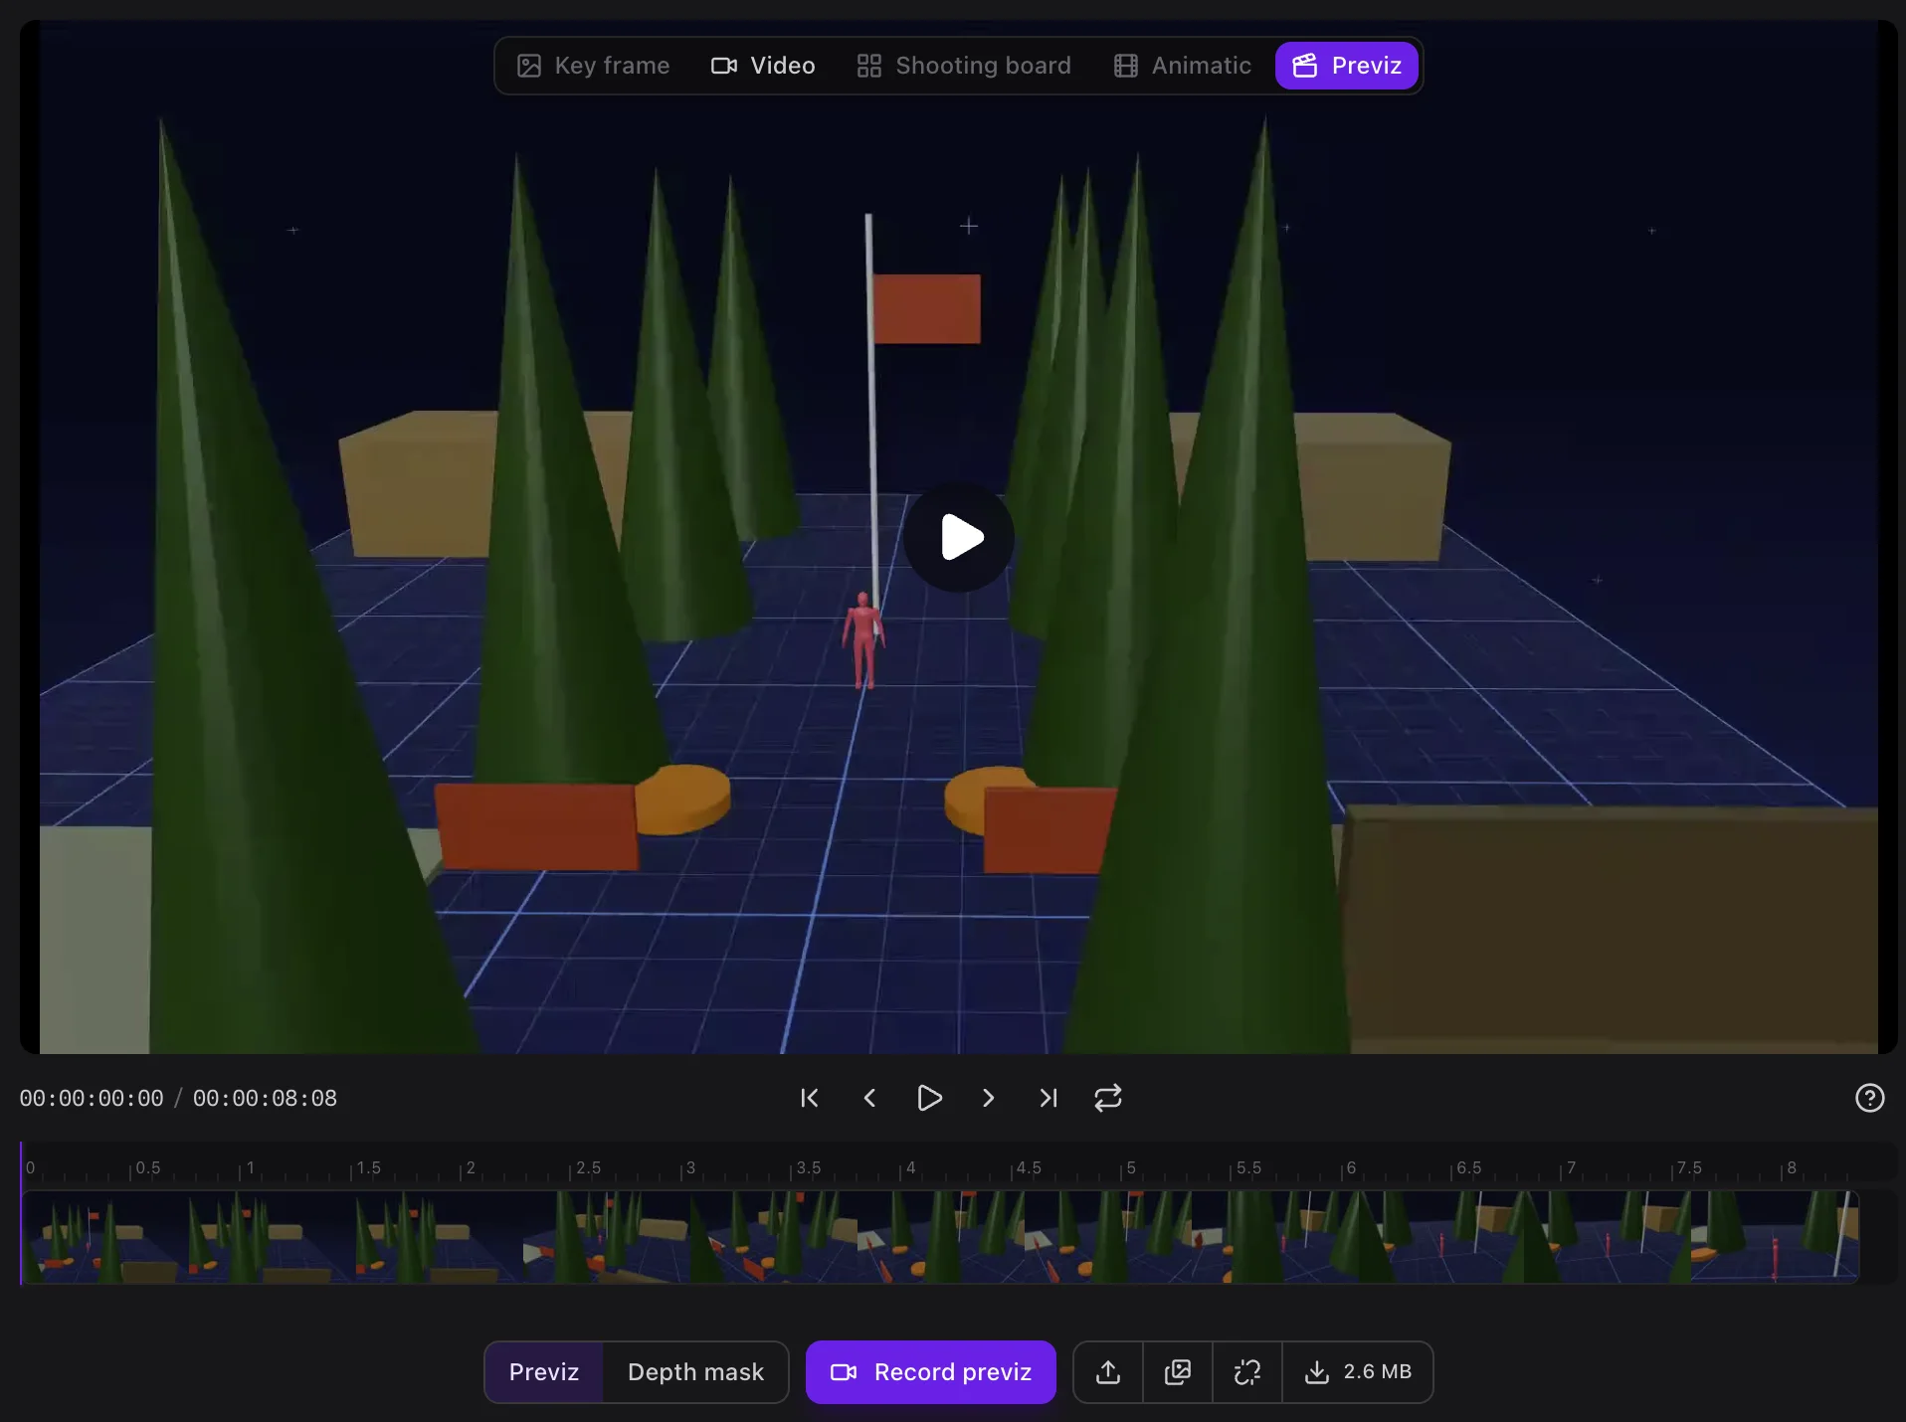Click the total duration 00:00:08:08

pyautogui.click(x=265, y=1098)
